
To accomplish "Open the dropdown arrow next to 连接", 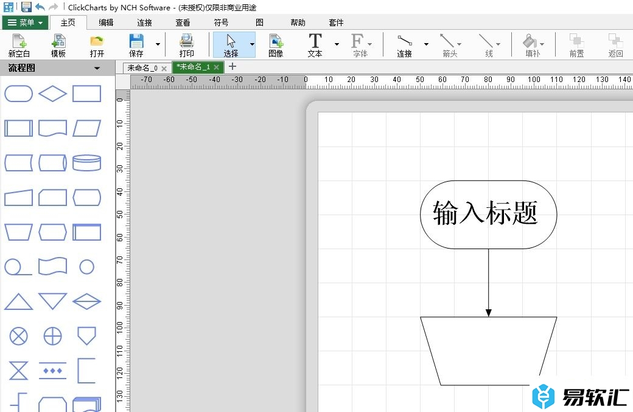I will (426, 44).
